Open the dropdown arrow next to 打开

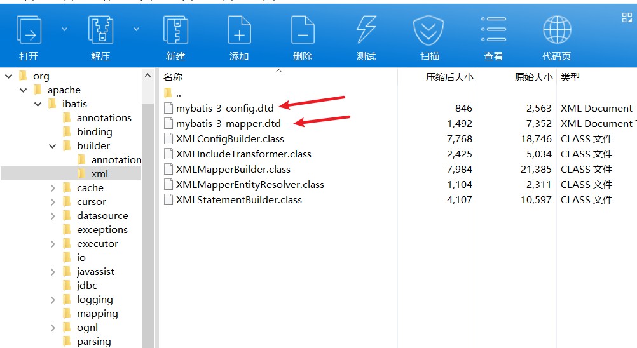65,29
